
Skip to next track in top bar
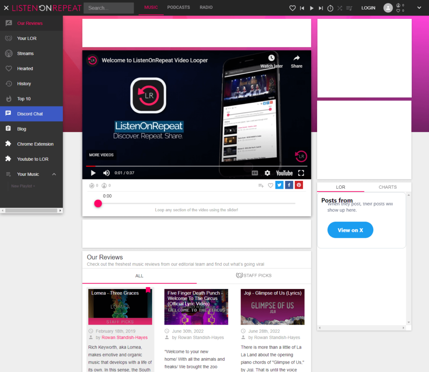click(x=321, y=8)
